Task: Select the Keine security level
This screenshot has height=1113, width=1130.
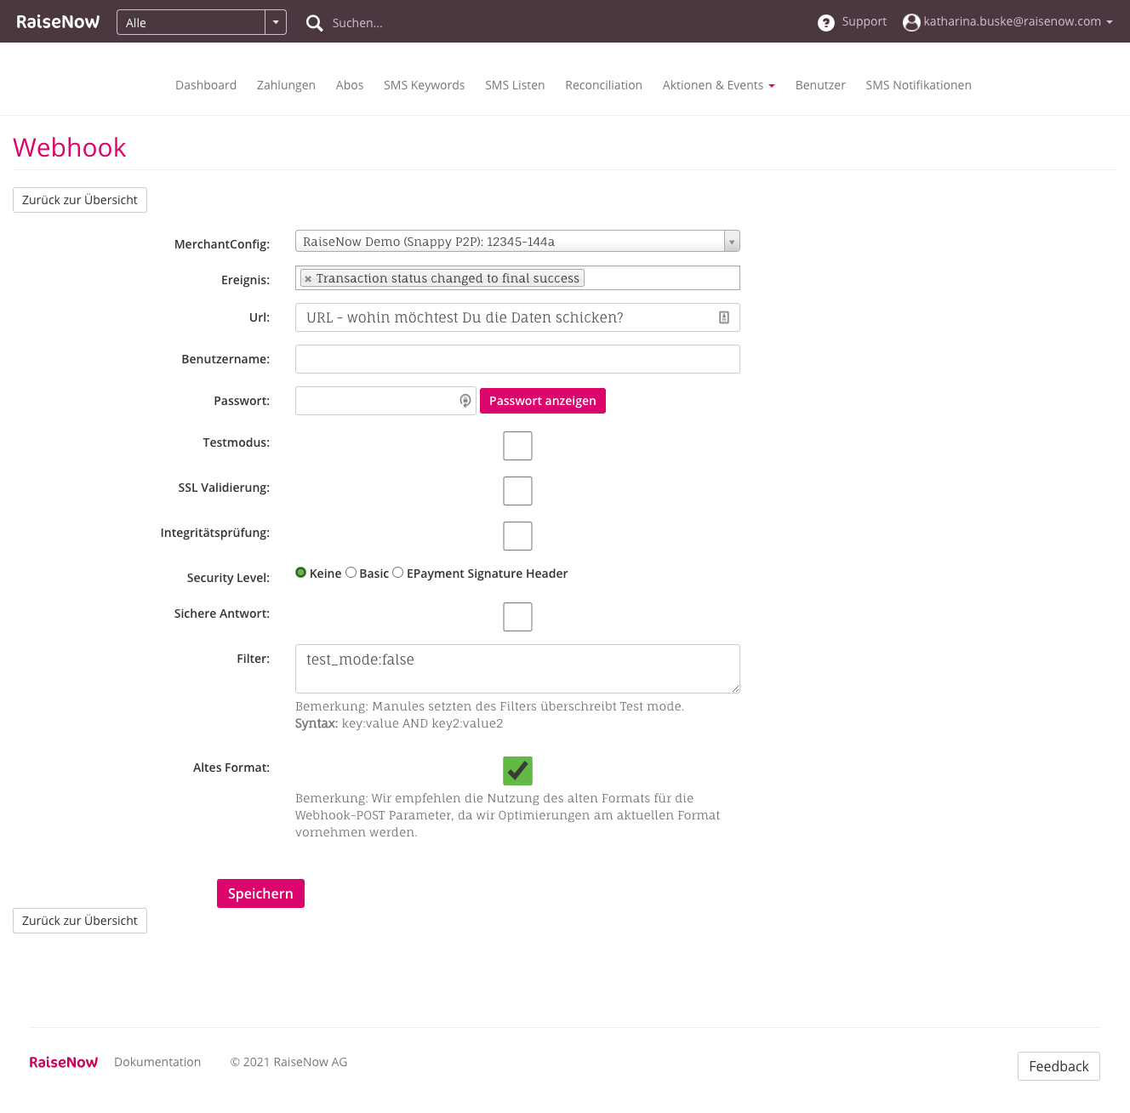Action: click(x=301, y=573)
